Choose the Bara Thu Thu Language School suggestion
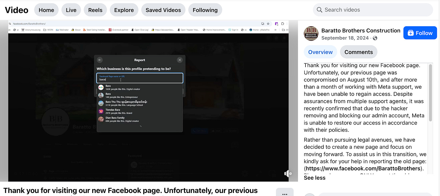Image resolution: width=440 pixels, height=196 pixels. pyautogui.click(x=140, y=103)
